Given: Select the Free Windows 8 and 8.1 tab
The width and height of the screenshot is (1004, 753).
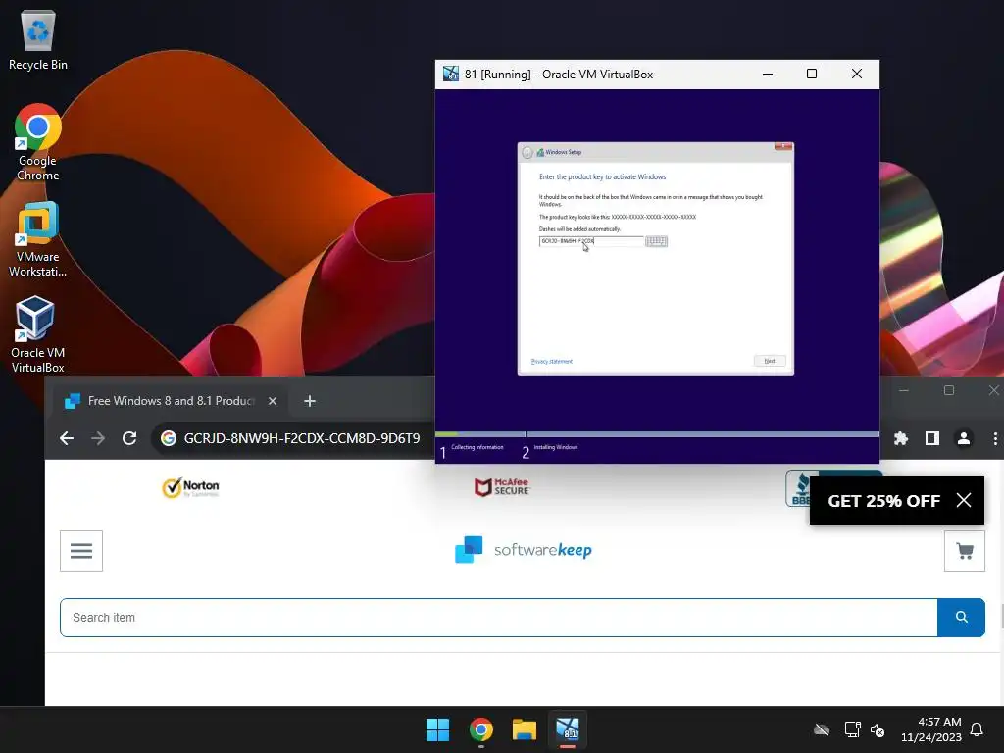Looking at the screenshot, I should (x=171, y=401).
